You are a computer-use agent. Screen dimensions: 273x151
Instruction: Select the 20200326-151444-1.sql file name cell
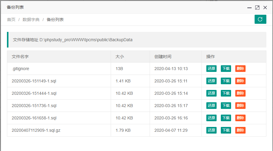[34, 93]
